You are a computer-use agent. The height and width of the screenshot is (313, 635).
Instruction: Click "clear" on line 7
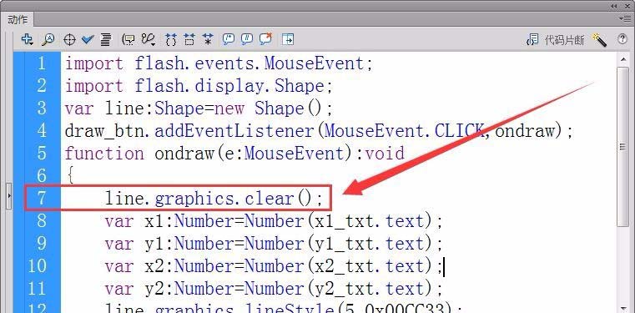269,199
